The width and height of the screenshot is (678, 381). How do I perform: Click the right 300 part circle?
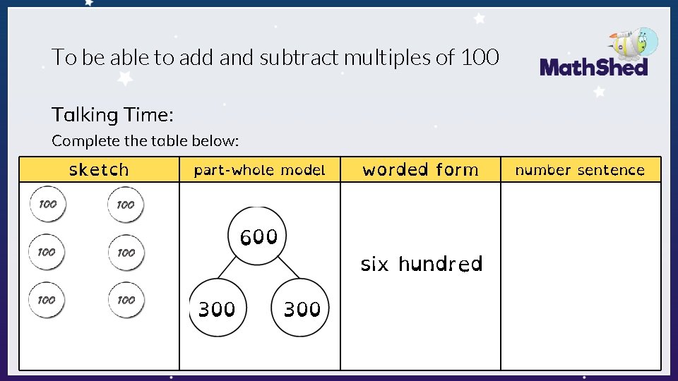coord(300,308)
